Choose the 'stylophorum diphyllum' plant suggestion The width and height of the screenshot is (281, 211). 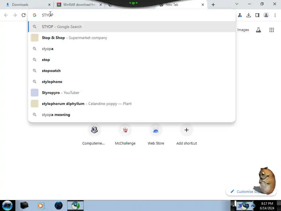tap(132, 104)
